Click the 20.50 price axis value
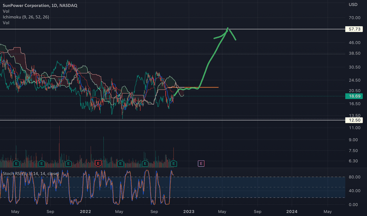Viewport: 367px width, 216px height. click(x=354, y=91)
